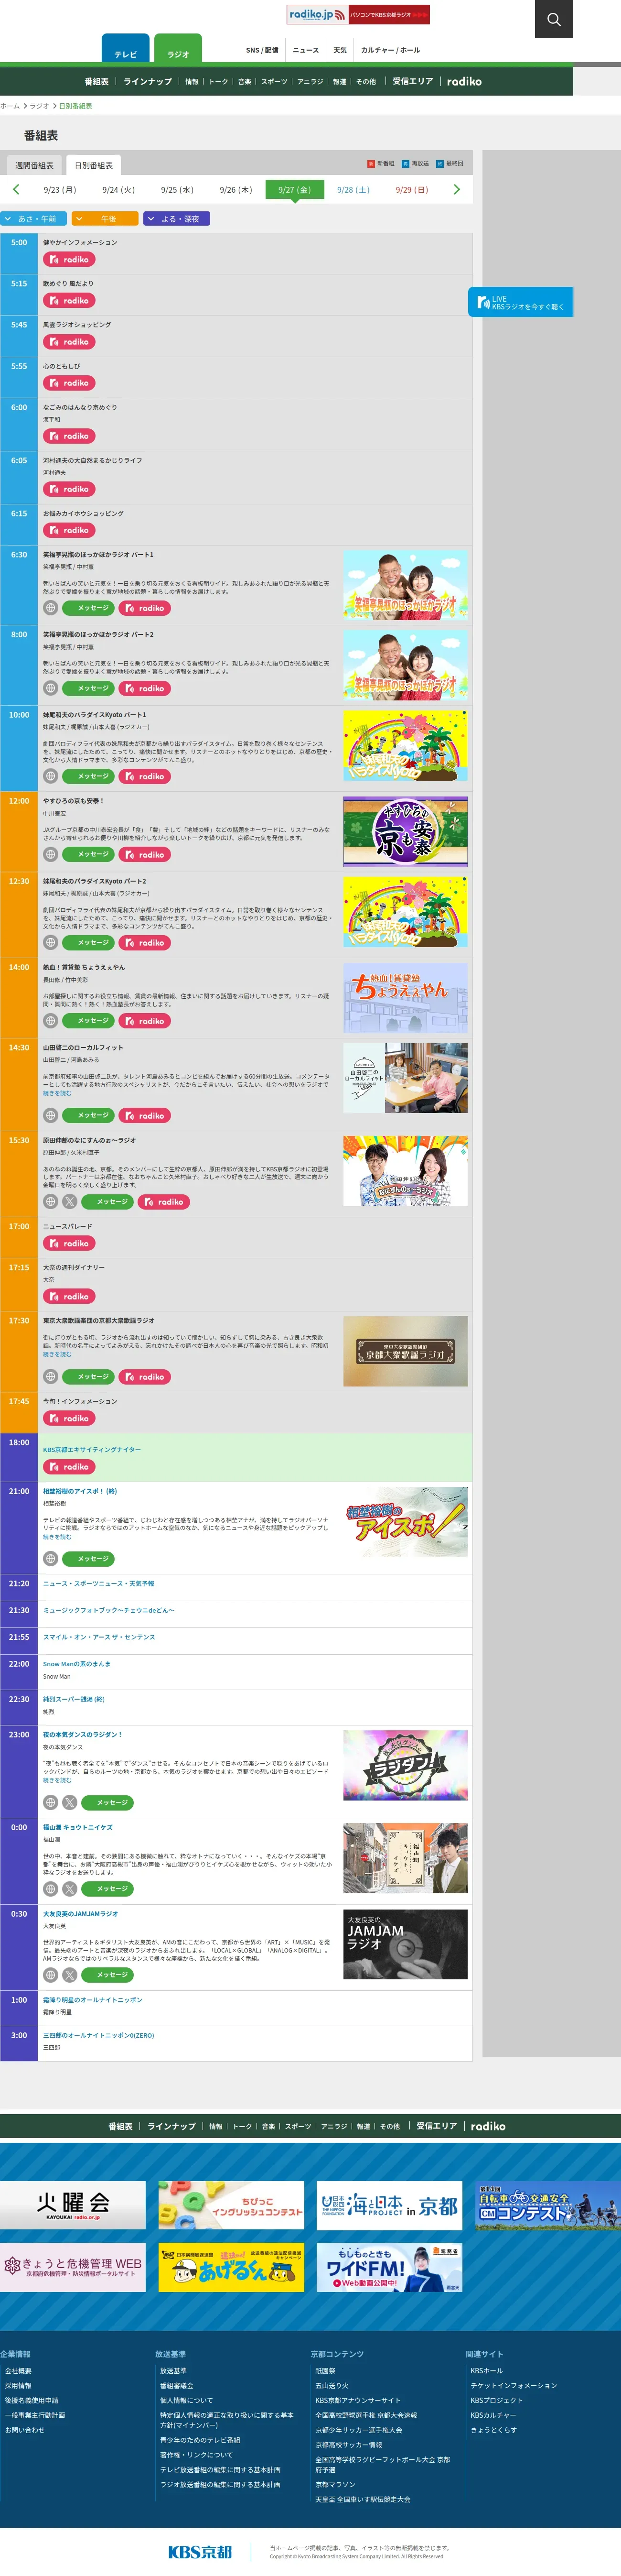Open ラジオ breadcrumb link
Image resolution: width=621 pixels, height=2576 pixels.
39,106
